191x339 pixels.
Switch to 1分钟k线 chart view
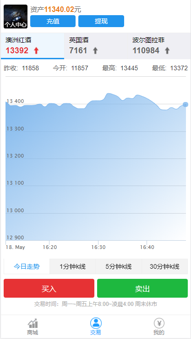tap(73, 266)
